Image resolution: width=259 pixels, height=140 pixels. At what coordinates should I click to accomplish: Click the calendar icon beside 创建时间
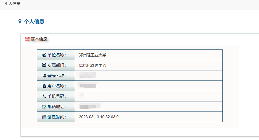pyautogui.click(x=44, y=117)
